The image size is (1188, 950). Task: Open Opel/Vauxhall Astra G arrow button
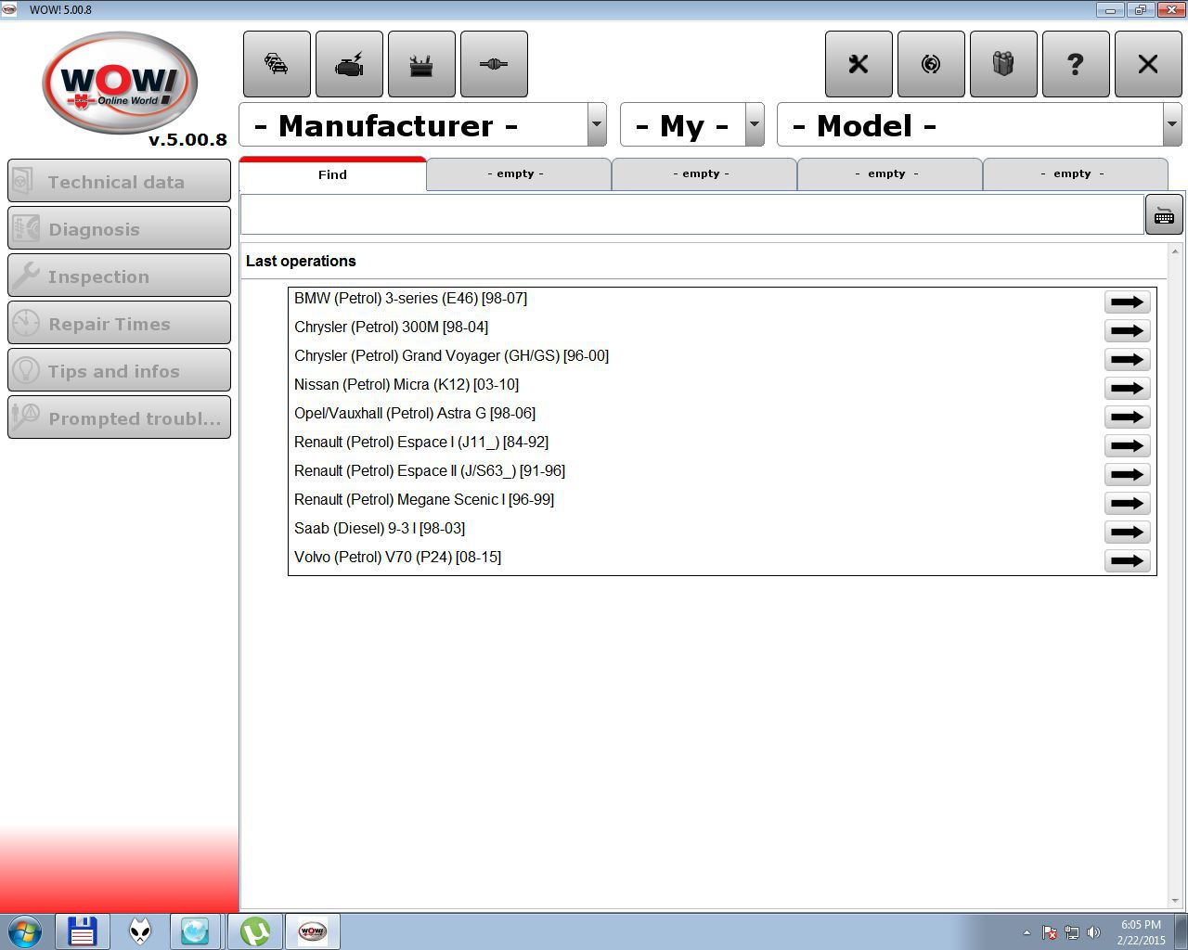tap(1128, 417)
